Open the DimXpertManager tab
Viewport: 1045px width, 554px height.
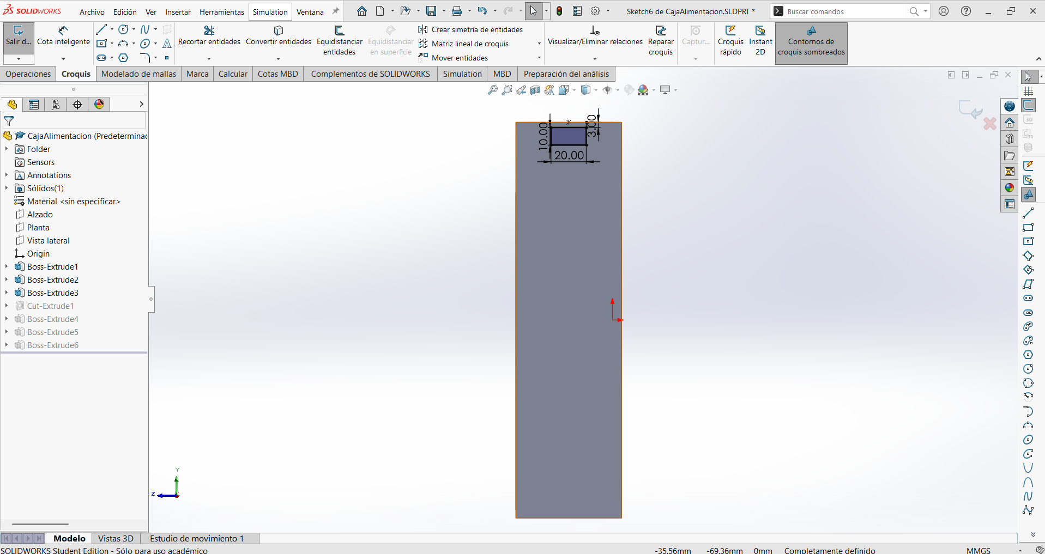[x=77, y=105]
